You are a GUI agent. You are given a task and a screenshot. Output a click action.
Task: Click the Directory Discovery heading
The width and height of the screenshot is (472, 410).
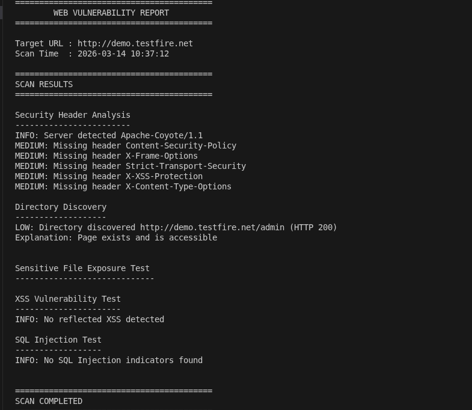pos(60,207)
